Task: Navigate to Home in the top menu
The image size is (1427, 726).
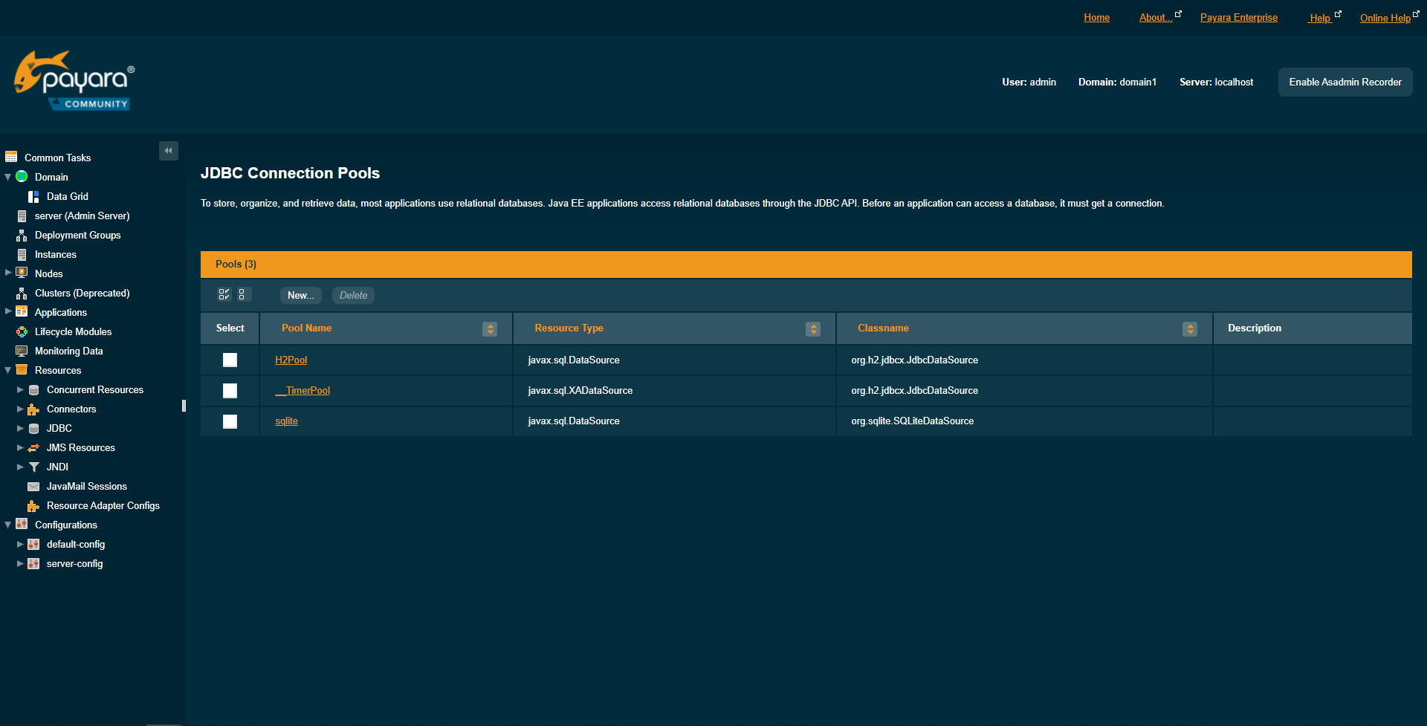Action: coord(1096,17)
